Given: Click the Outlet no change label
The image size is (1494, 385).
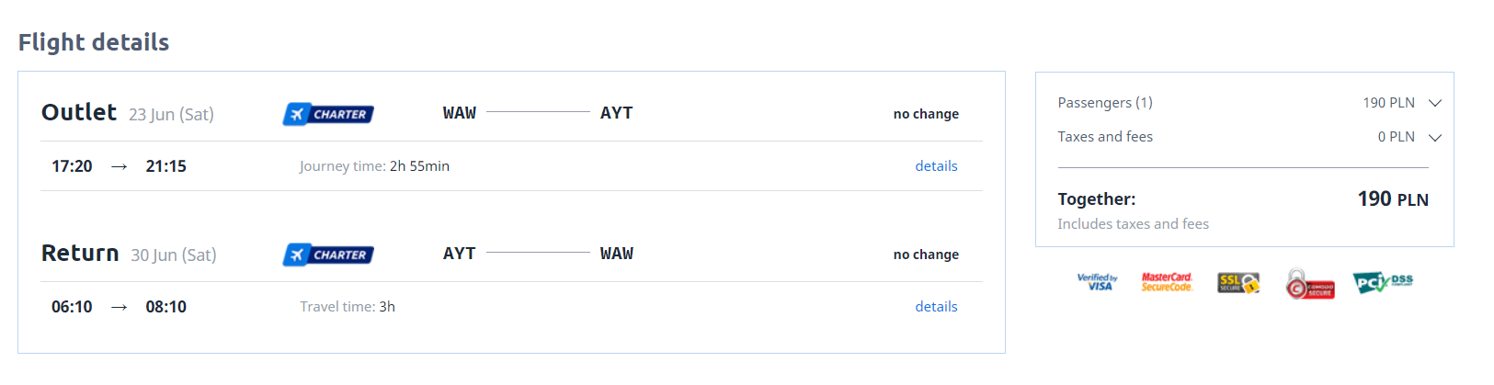Looking at the screenshot, I should pyautogui.click(x=926, y=114).
